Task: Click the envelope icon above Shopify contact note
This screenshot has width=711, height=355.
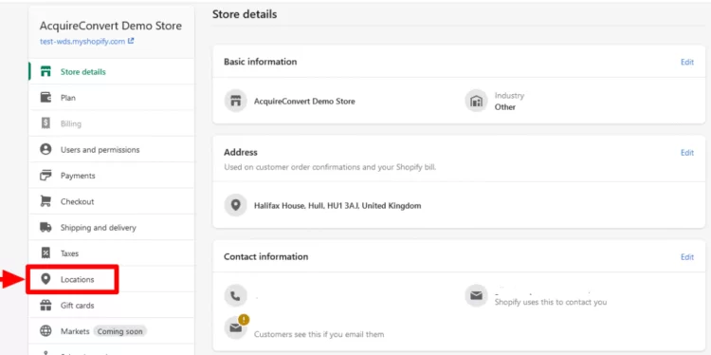Action: click(x=476, y=296)
